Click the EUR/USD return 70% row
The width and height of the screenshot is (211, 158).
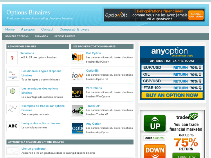172,67
